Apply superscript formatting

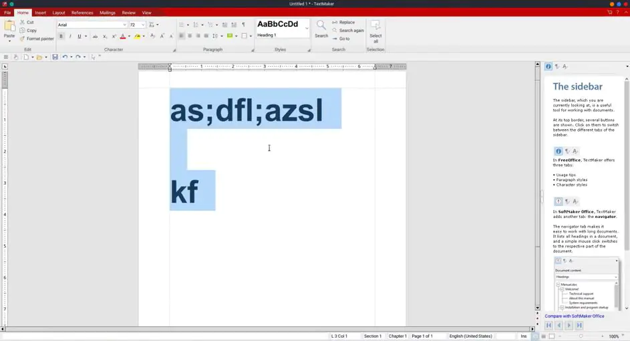[114, 36]
